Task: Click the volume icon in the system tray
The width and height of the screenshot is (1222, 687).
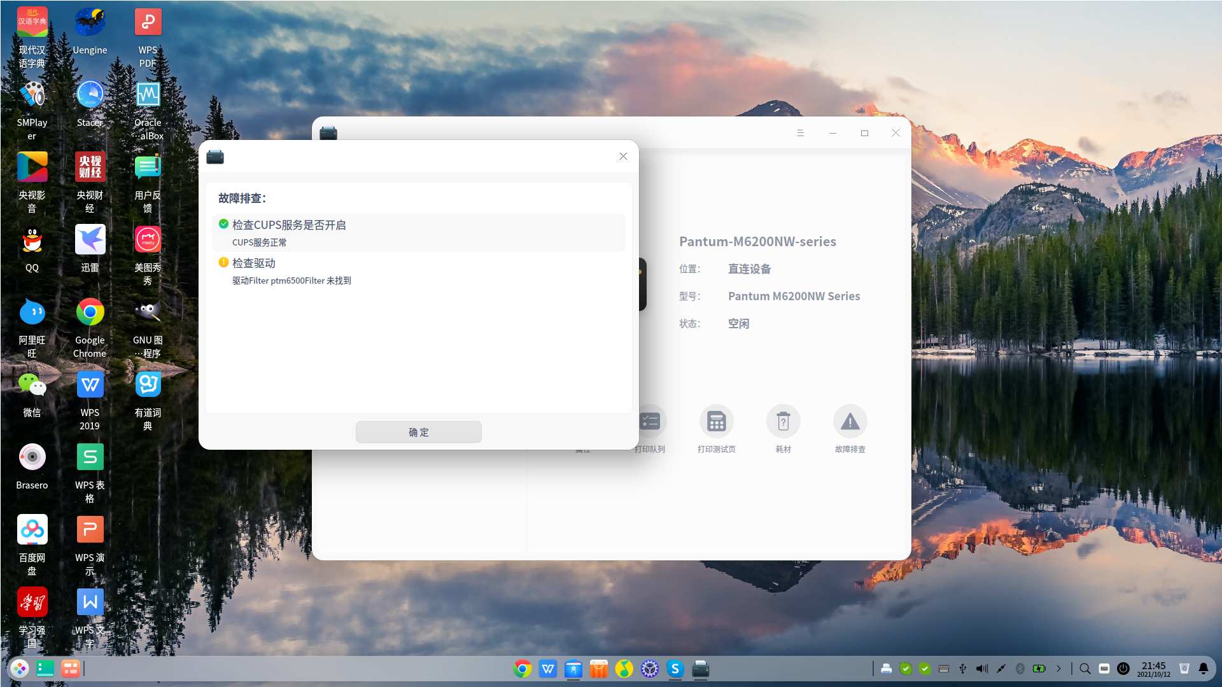Action: [x=982, y=669]
